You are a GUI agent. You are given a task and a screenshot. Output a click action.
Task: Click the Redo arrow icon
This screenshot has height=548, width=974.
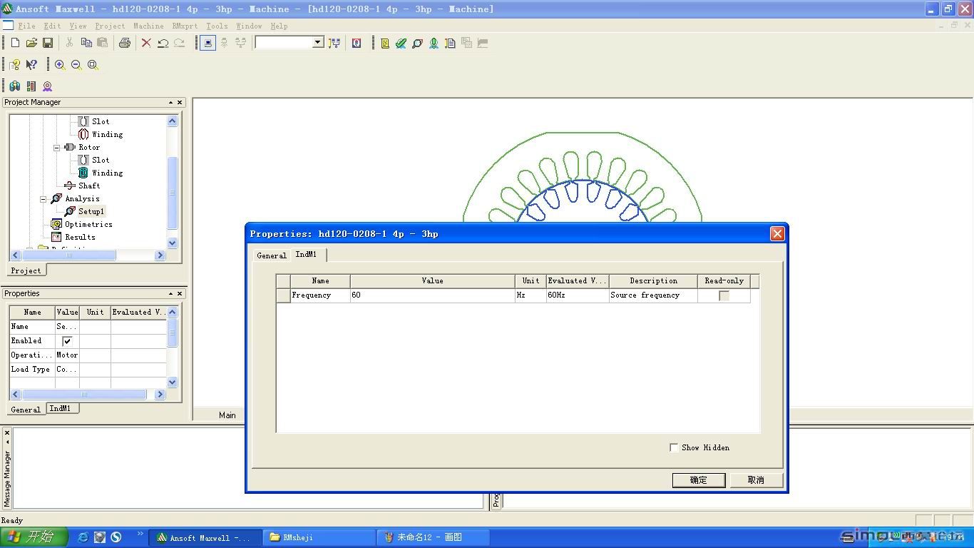click(179, 43)
